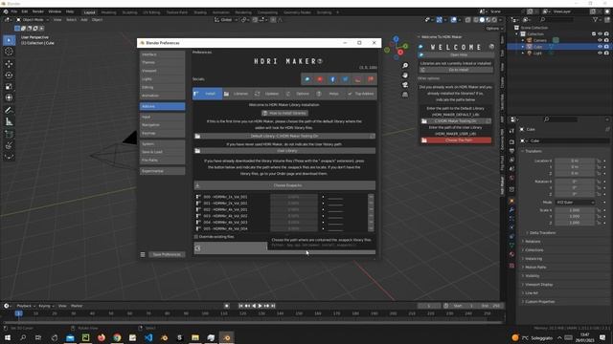This screenshot has height=344, width=613.
Task: Open the Global orientation dropdown
Action: (x=226, y=19)
